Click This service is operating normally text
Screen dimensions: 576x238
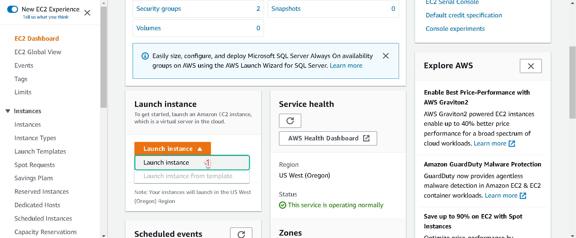coord(335,205)
